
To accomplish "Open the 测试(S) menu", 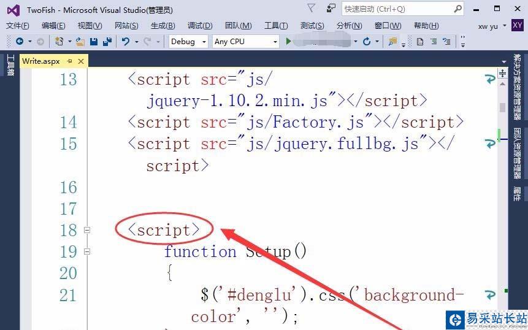I will pos(312,26).
